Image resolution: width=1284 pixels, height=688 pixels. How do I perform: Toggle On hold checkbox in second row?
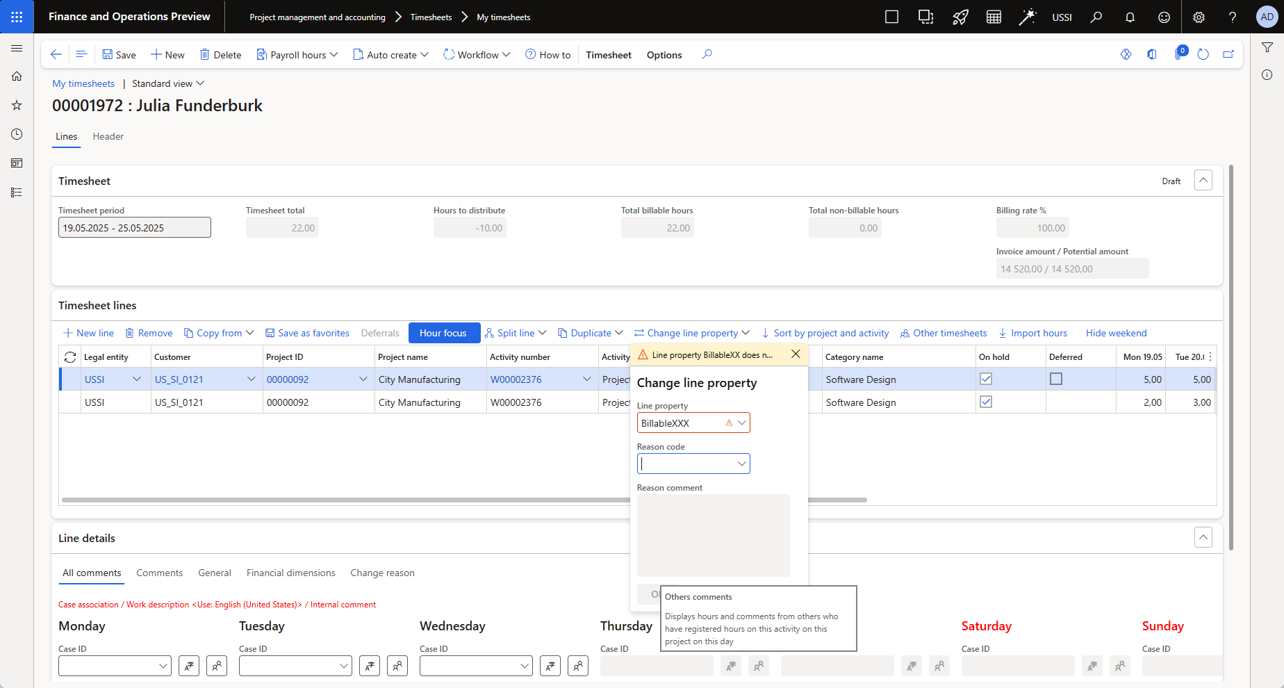tap(985, 402)
